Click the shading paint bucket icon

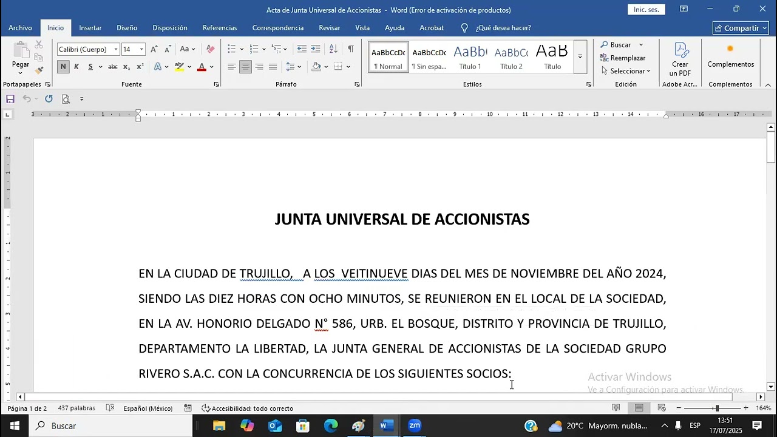pos(316,67)
